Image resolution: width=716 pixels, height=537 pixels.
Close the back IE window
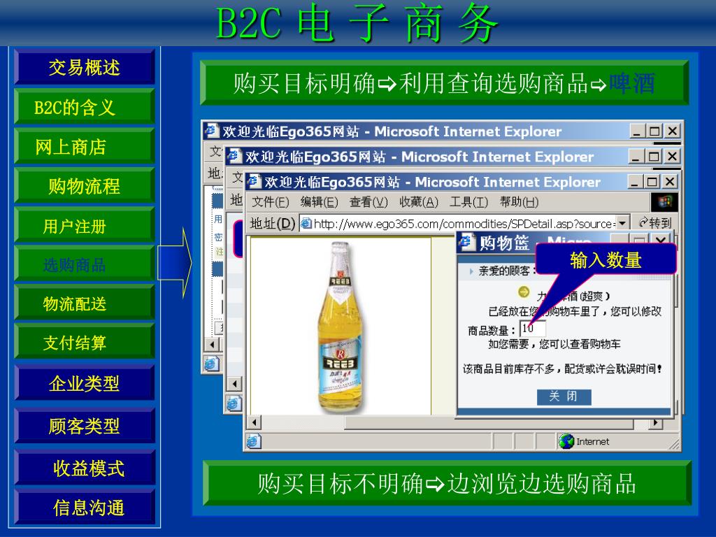coord(673,131)
